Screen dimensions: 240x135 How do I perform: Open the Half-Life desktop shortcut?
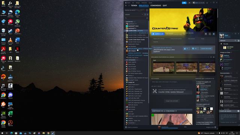tap(10, 123)
